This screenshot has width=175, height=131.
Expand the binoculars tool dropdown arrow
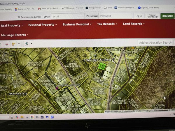click(x=32, y=44)
